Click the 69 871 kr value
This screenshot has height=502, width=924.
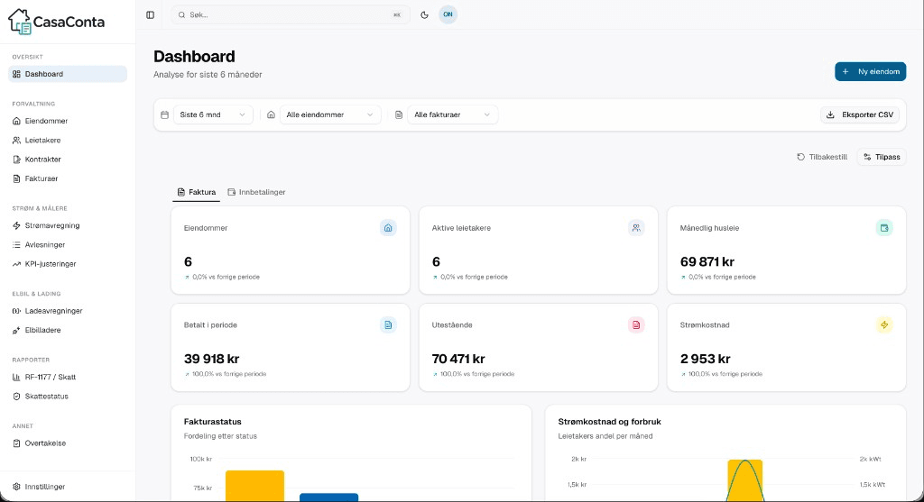(707, 262)
